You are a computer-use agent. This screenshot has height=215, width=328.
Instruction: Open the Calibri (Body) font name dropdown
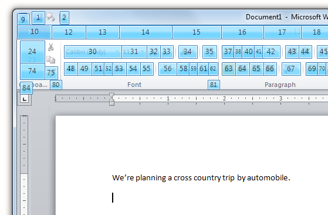(93, 52)
